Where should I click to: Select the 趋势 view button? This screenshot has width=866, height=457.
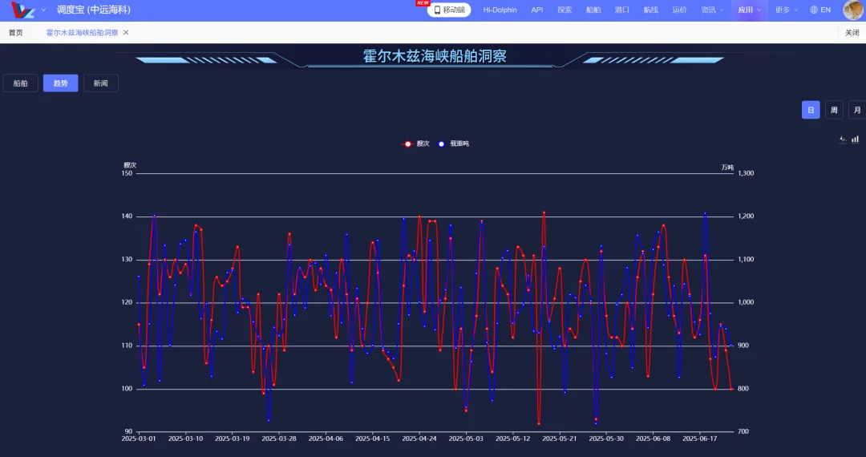pyautogui.click(x=61, y=83)
